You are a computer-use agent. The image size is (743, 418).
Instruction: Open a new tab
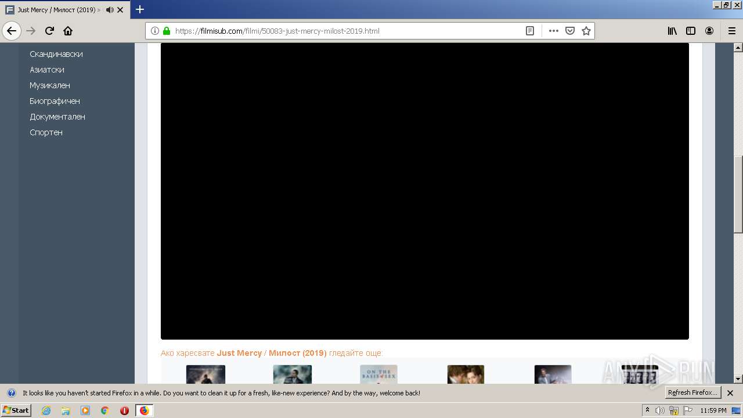(x=139, y=9)
